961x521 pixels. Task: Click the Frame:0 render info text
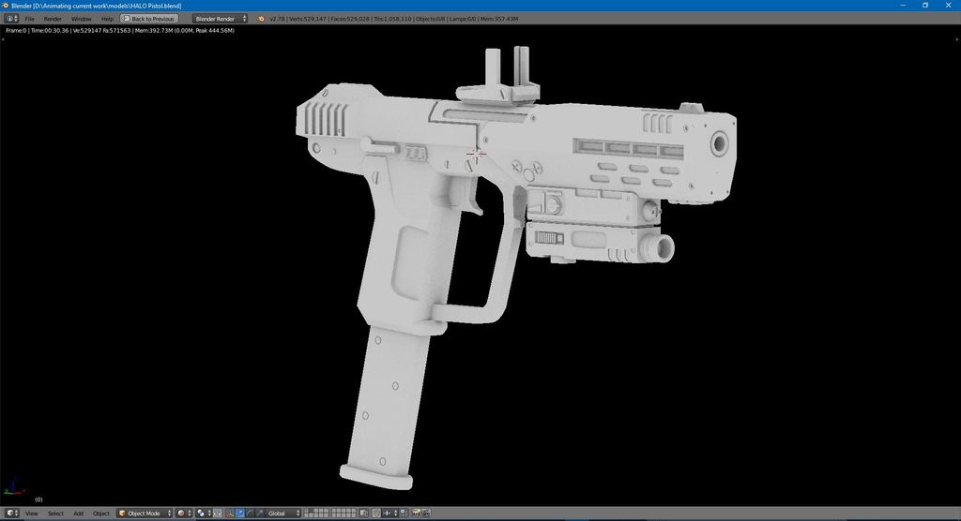[16, 30]
